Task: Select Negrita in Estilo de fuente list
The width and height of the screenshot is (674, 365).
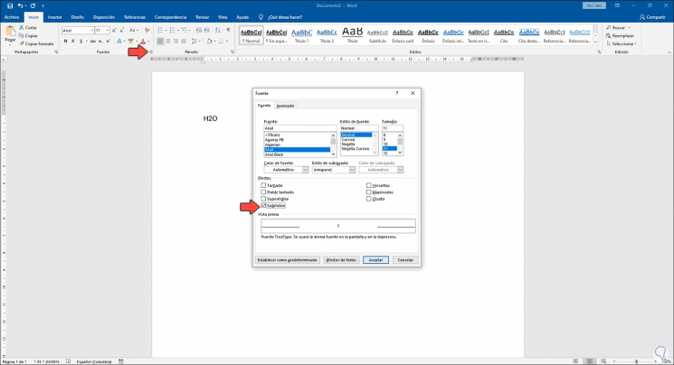Action: tap(350, 145)
